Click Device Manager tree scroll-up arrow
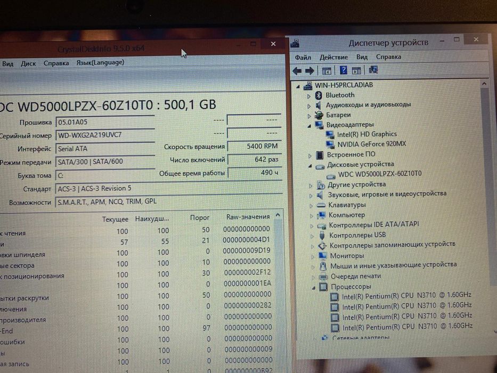Screen dimensions: 497x373 tap(484, 84)
